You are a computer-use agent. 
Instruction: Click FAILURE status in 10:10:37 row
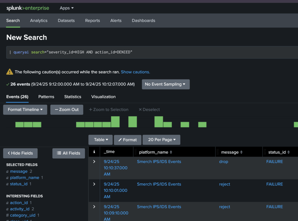tap(274, 162)
